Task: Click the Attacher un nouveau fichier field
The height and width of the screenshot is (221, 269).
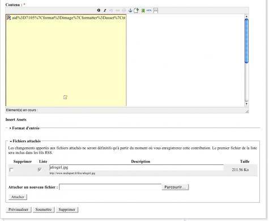Action: tap(110, 187)
